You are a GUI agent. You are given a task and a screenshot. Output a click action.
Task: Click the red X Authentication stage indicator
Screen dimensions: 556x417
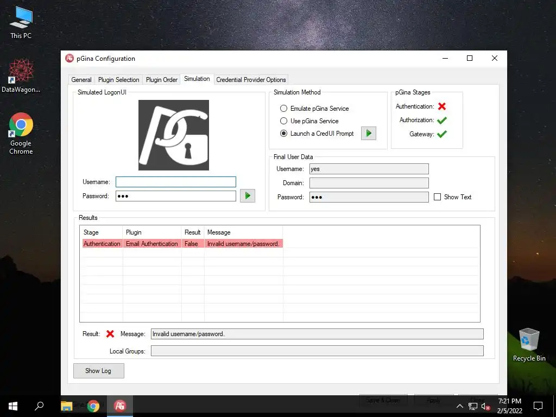[x=442, y=106]
